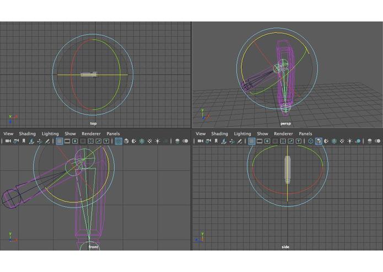The height and width of the screenshot is (272, 383).
Task: Click Isolate Select icon in side panel toolbar
Action: (x=370, y=141)
